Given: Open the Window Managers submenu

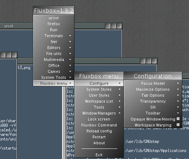Looking at the screenshot, I should point(99,113).
